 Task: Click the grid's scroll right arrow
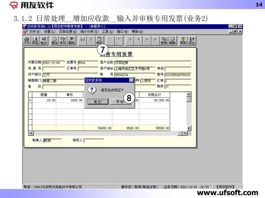[x=185, y=133]
